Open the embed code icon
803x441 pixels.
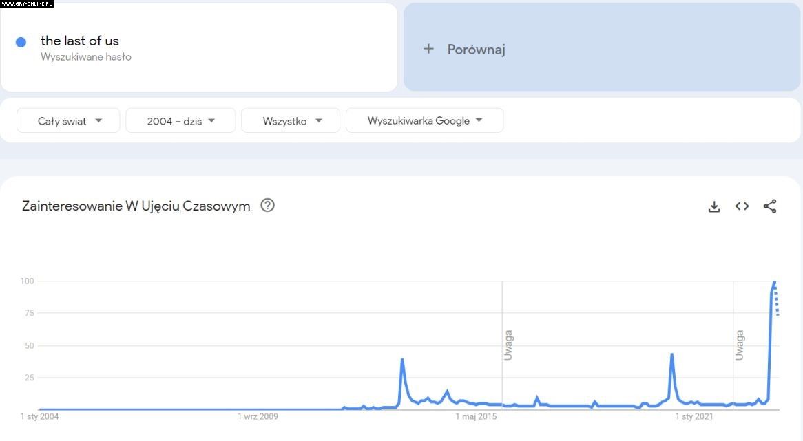tap(742, 206)
